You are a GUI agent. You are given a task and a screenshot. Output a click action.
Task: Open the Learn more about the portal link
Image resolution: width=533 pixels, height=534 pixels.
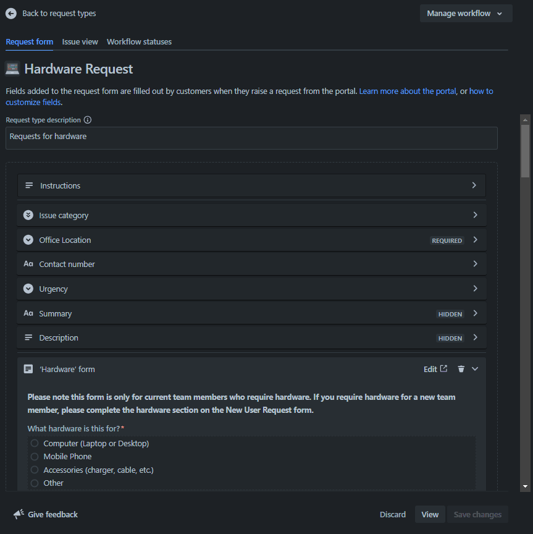click(408, 91)
